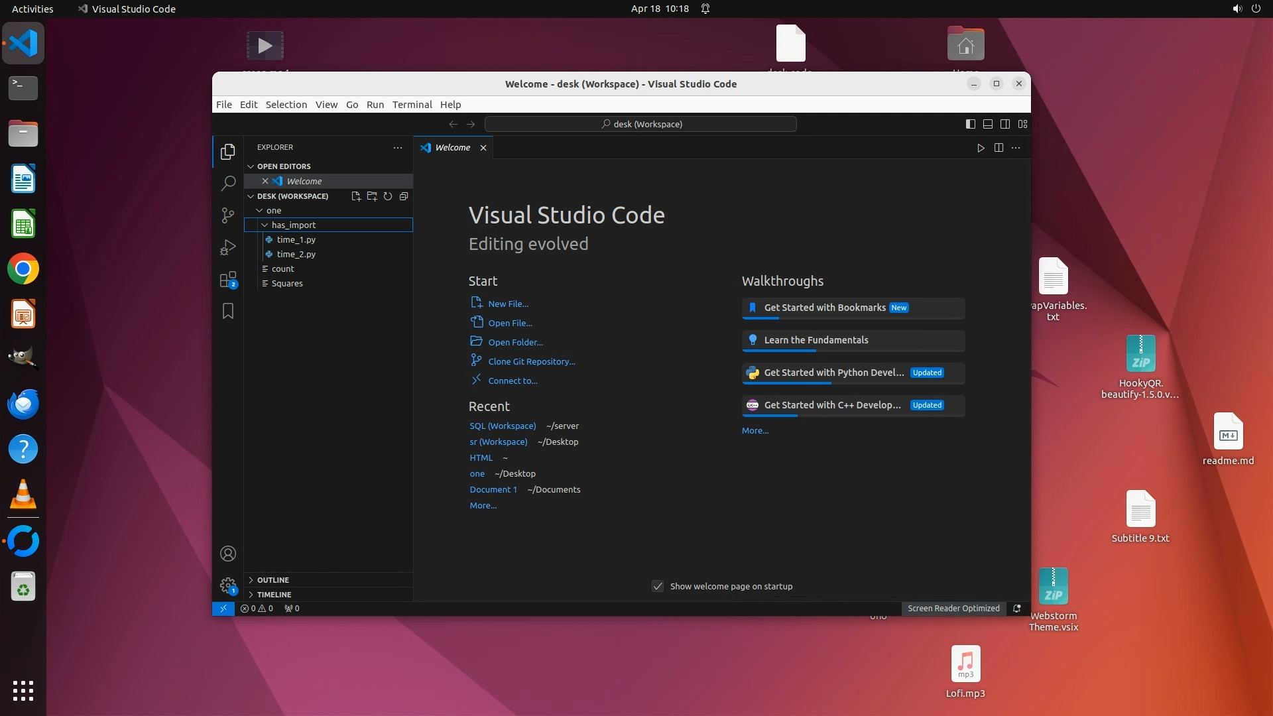
Task: Click Refresh Explorer icon
Action: [388, 196]
